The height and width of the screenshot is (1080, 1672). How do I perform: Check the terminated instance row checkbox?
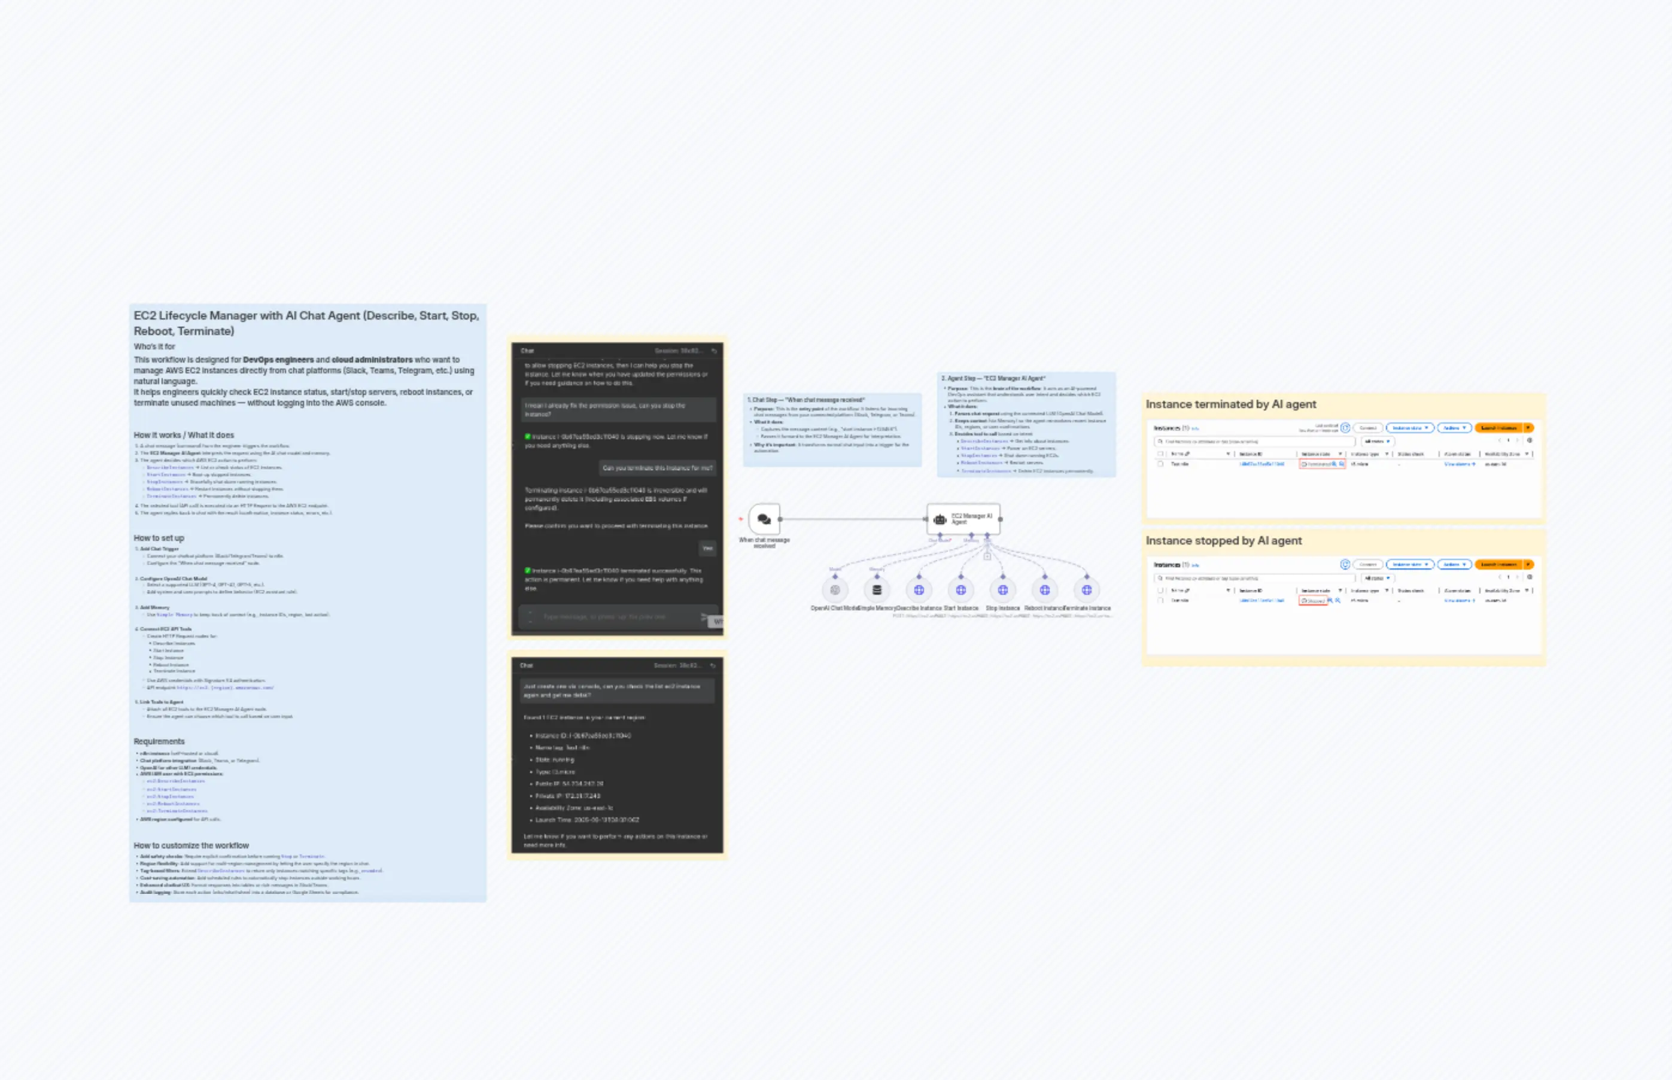click(1160, 463)
